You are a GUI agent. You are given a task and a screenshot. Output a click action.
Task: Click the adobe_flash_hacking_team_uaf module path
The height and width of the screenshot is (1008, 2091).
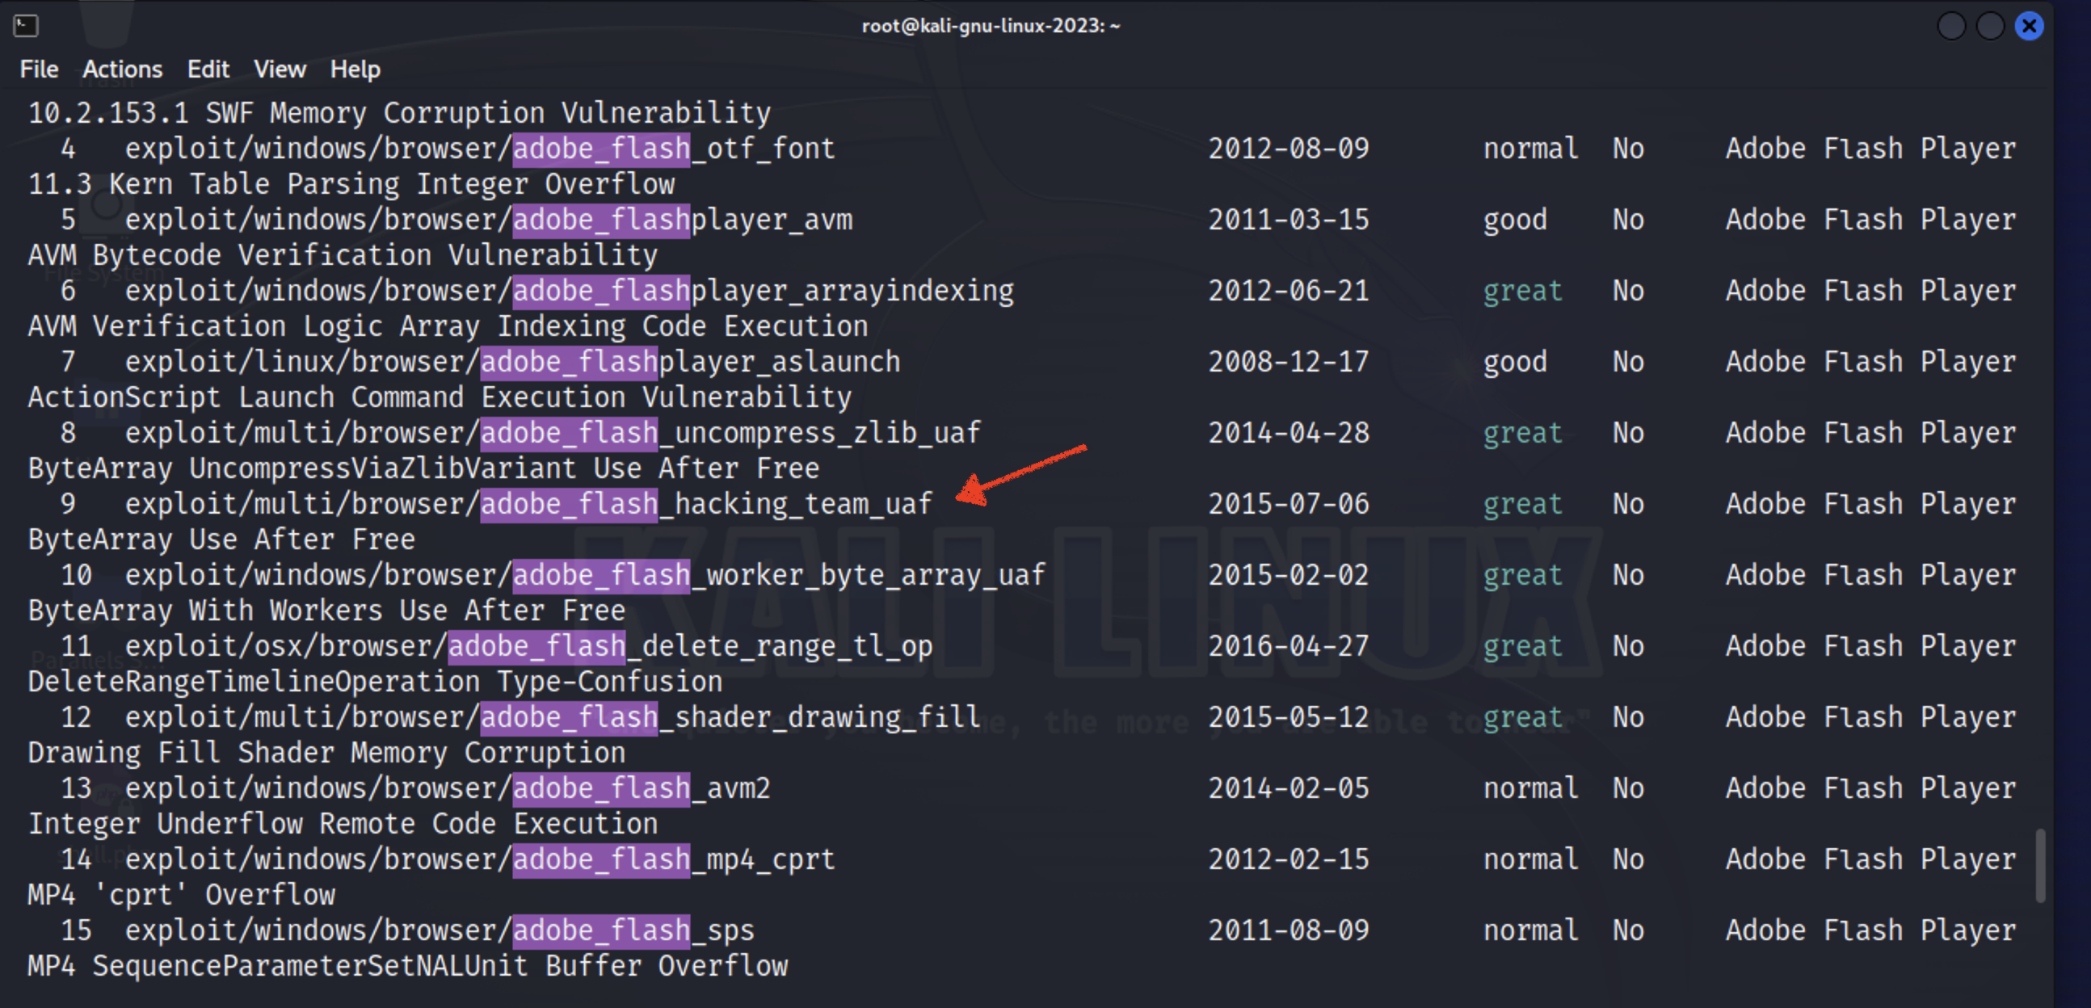click(528, 504)
